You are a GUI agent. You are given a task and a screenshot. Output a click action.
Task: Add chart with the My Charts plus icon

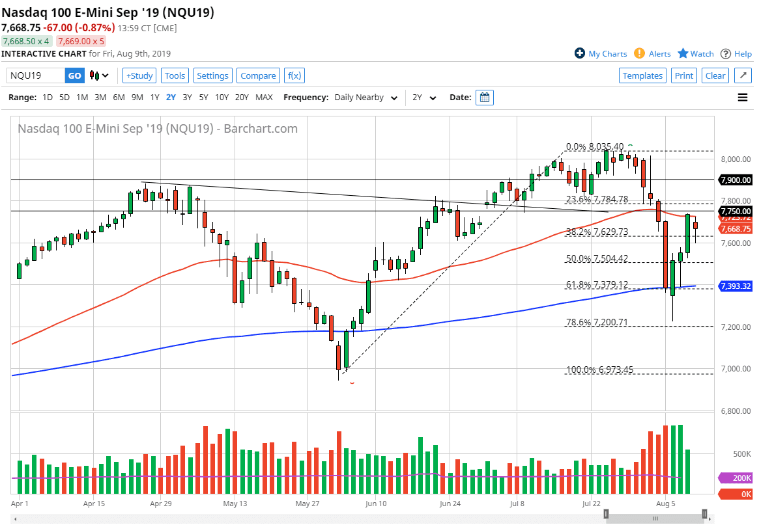(580, 53)
